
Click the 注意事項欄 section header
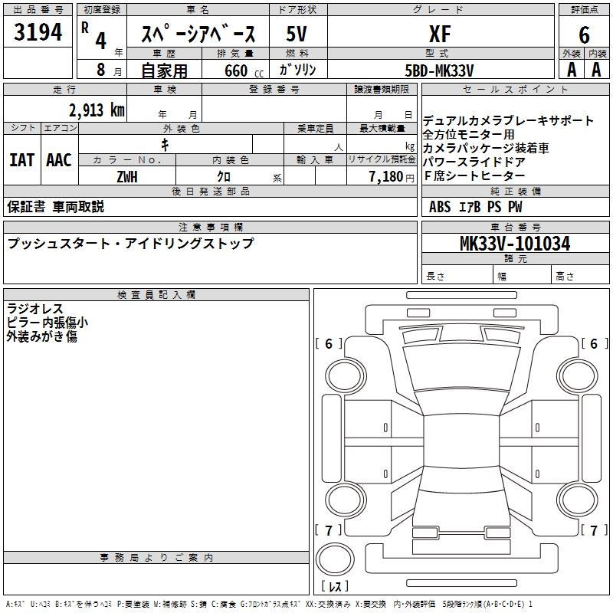210,227
